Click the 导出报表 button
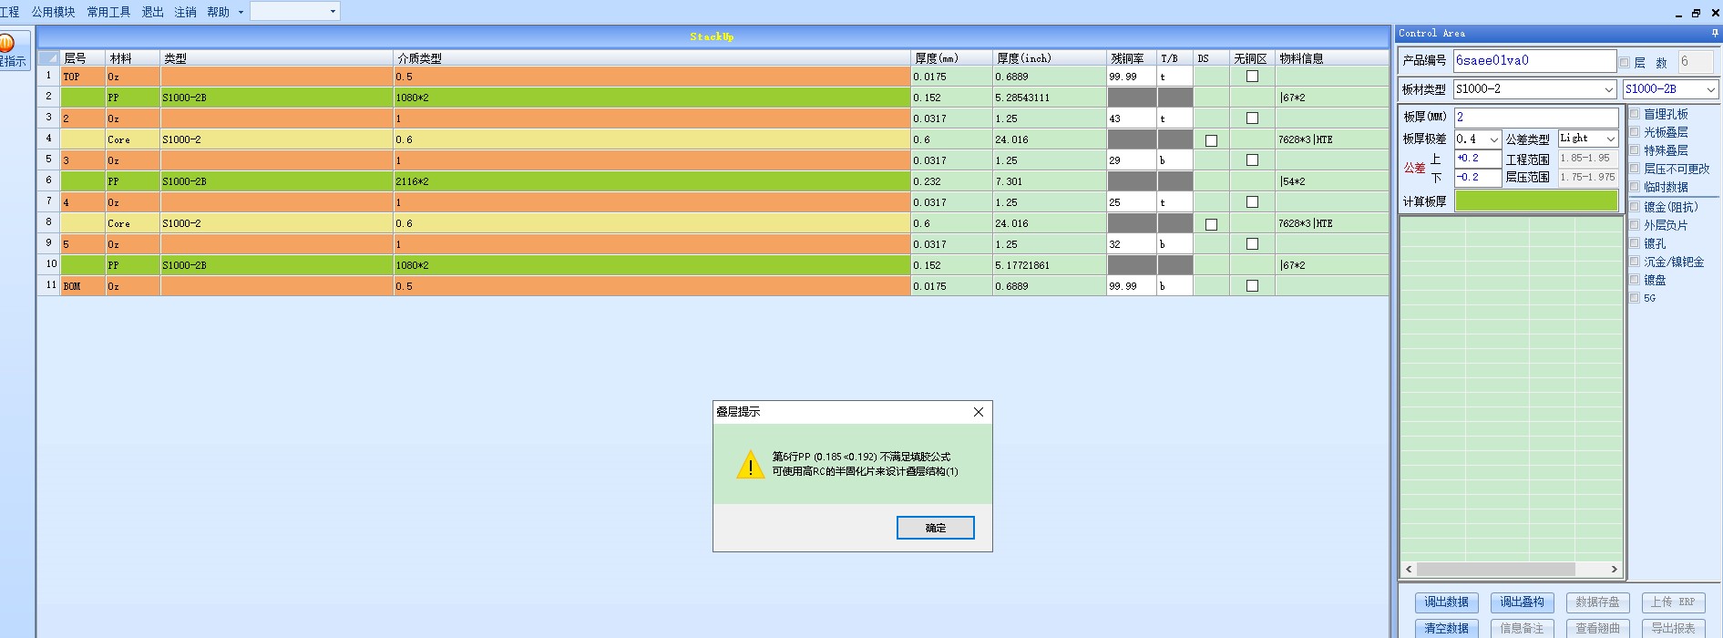 pyautogui.click(x=1673, y=629)
